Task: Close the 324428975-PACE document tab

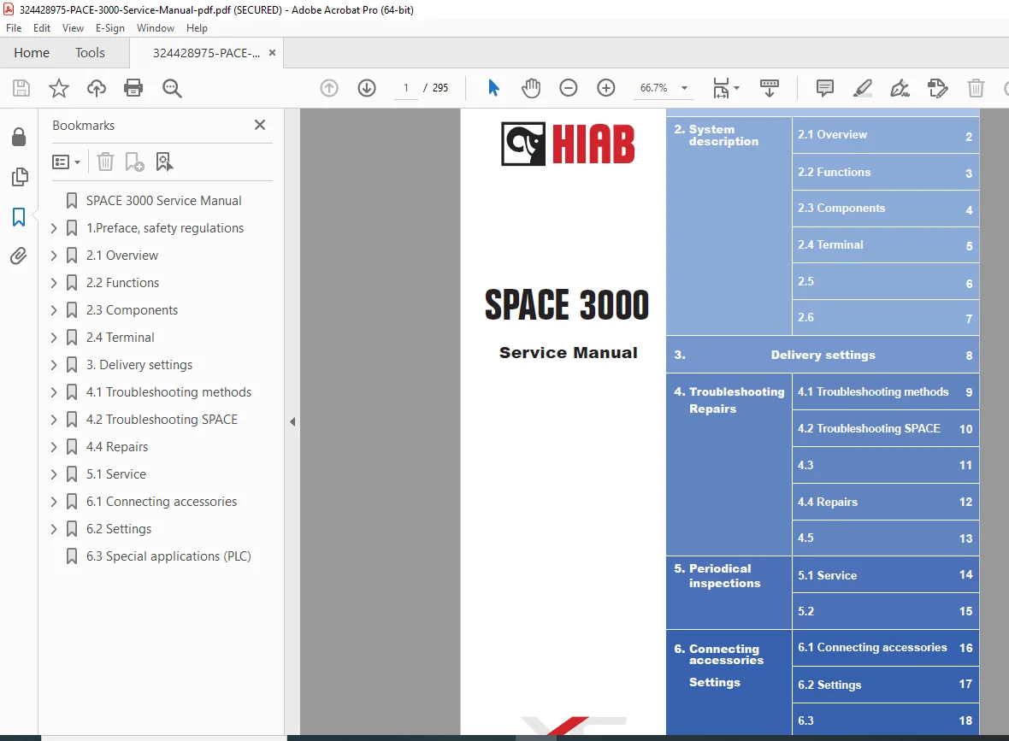Action: click(x=272, y=53)
